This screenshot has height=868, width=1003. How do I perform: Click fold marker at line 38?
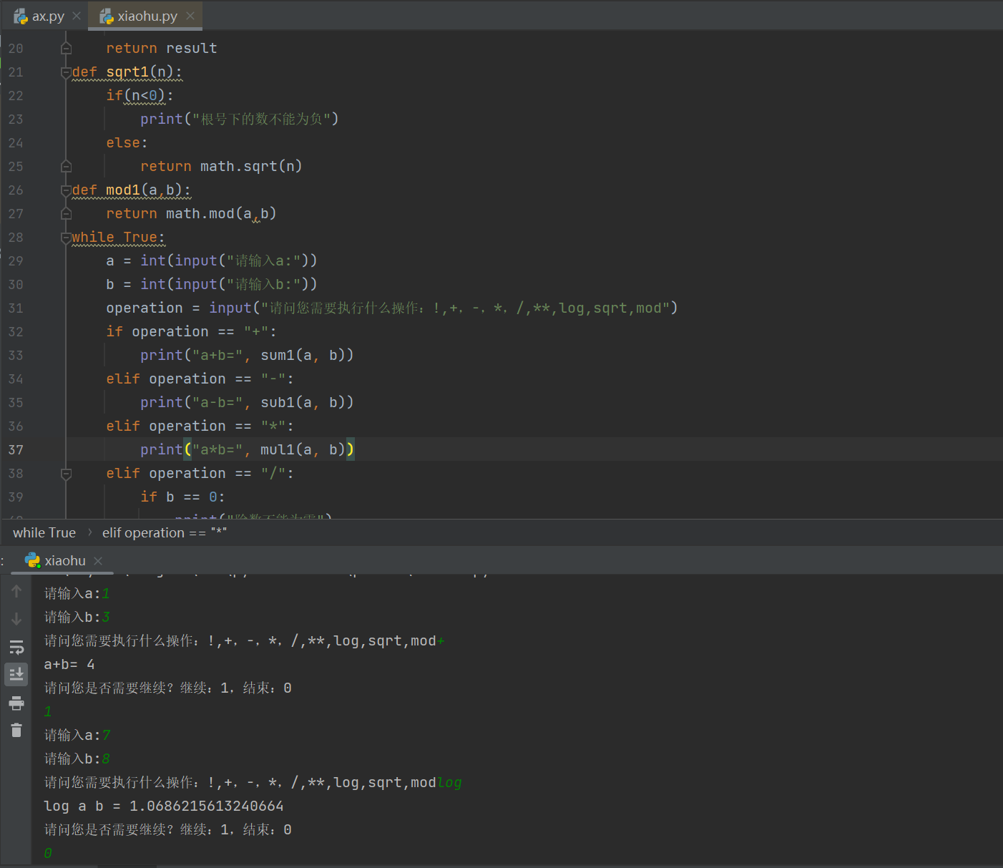click(x=66, y=473)
